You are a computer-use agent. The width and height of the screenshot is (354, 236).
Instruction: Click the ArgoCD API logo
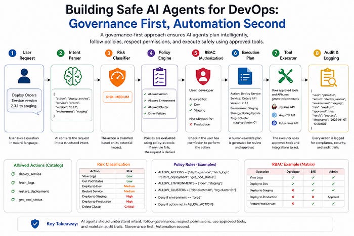point(274,115)
